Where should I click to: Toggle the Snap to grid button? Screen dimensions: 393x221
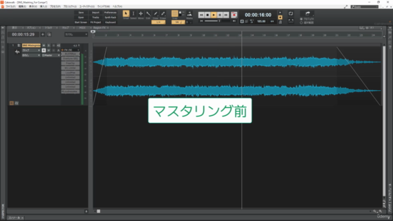174,14
